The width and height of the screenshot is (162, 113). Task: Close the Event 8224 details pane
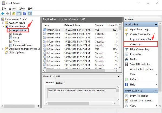pyautogui.click(x=118, y=76)
